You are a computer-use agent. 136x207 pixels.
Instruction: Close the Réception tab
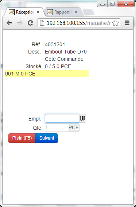(38, 12)
